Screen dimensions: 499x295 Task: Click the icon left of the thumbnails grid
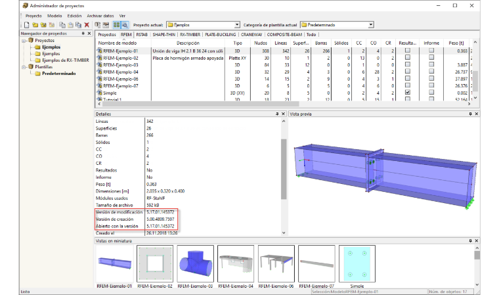click(106, 25)
